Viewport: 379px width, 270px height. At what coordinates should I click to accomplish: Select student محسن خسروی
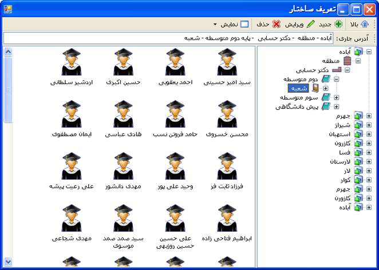tap(227, 119)
